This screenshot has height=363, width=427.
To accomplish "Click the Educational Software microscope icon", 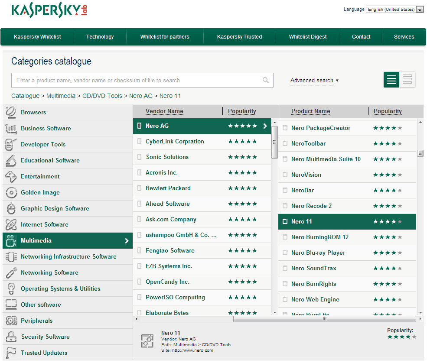I will coord(11,161).
